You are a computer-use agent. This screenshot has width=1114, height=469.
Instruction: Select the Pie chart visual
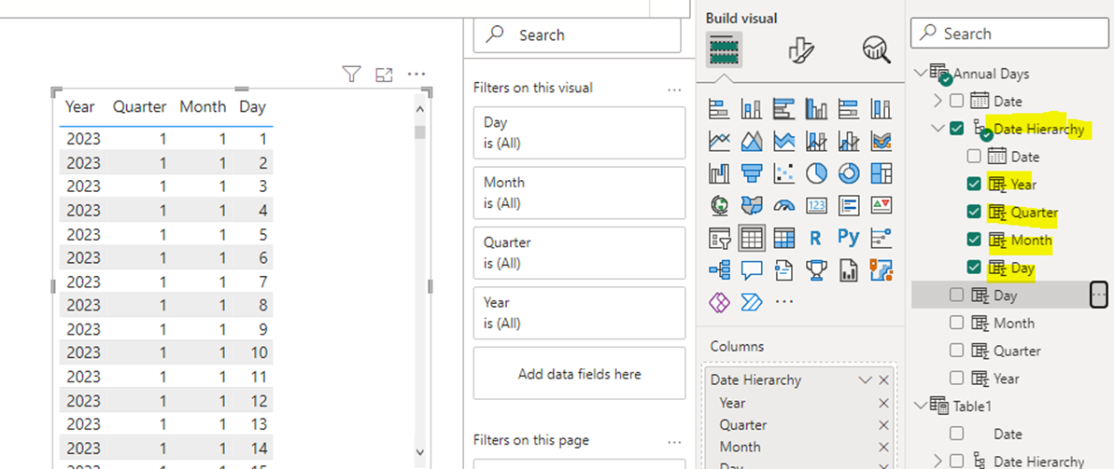[816, 172]
